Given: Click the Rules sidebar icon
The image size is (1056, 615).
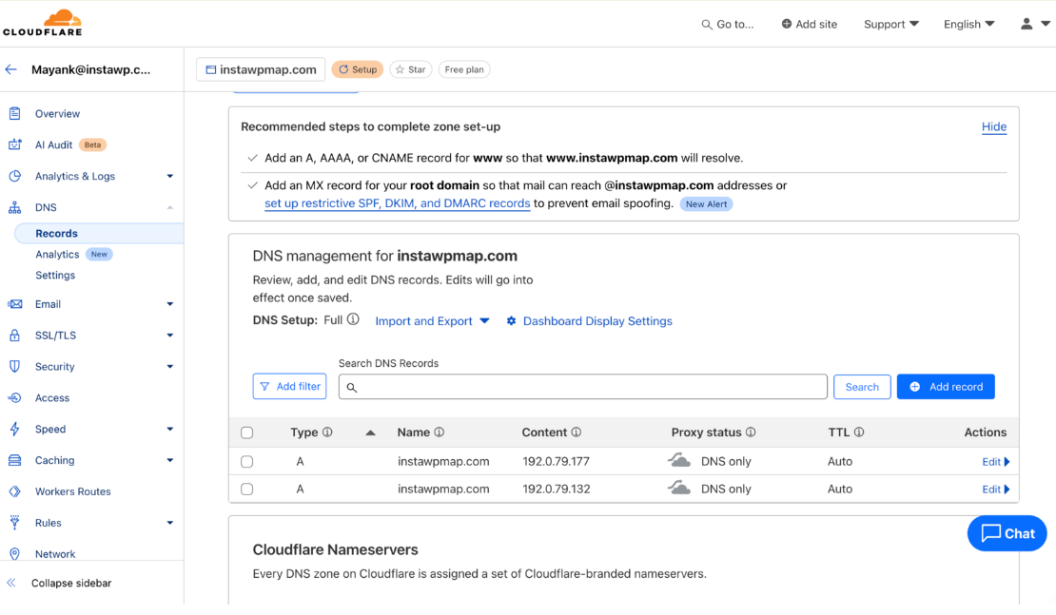Looking at the screenshot, I should click(x=15, y=522).
